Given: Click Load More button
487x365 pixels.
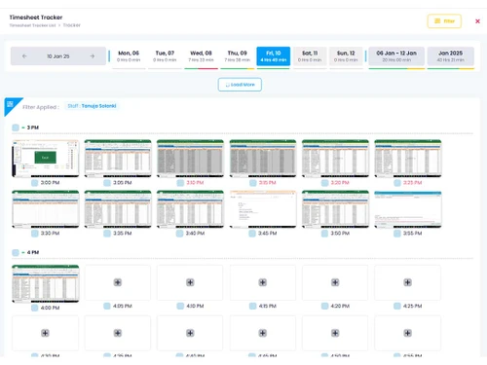Looking at the screenshot, I should pos(240,85).
